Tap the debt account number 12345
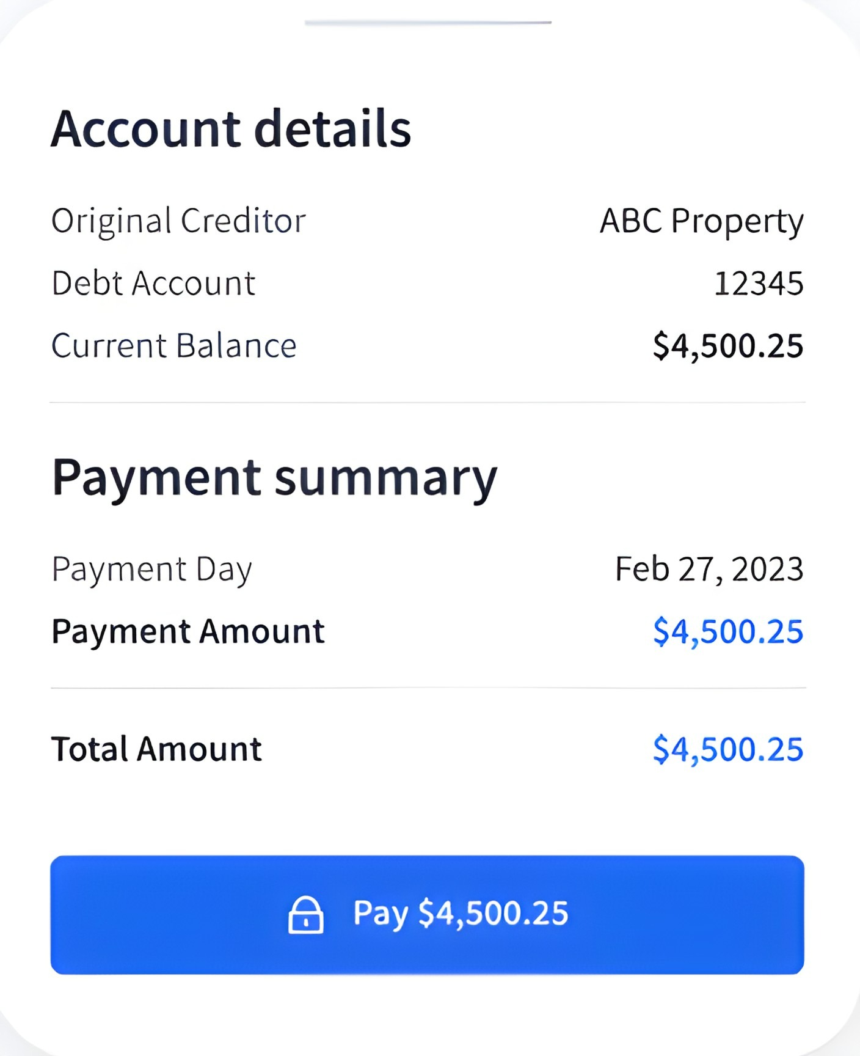The width and height of the screenshot is (860, 1056). [758, 284]
